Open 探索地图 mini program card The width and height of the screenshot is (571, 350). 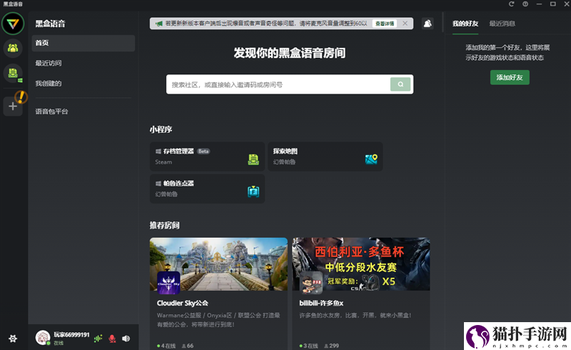[325, 156]
